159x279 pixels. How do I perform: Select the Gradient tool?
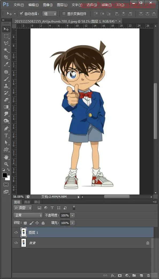(x=6, y=107)
